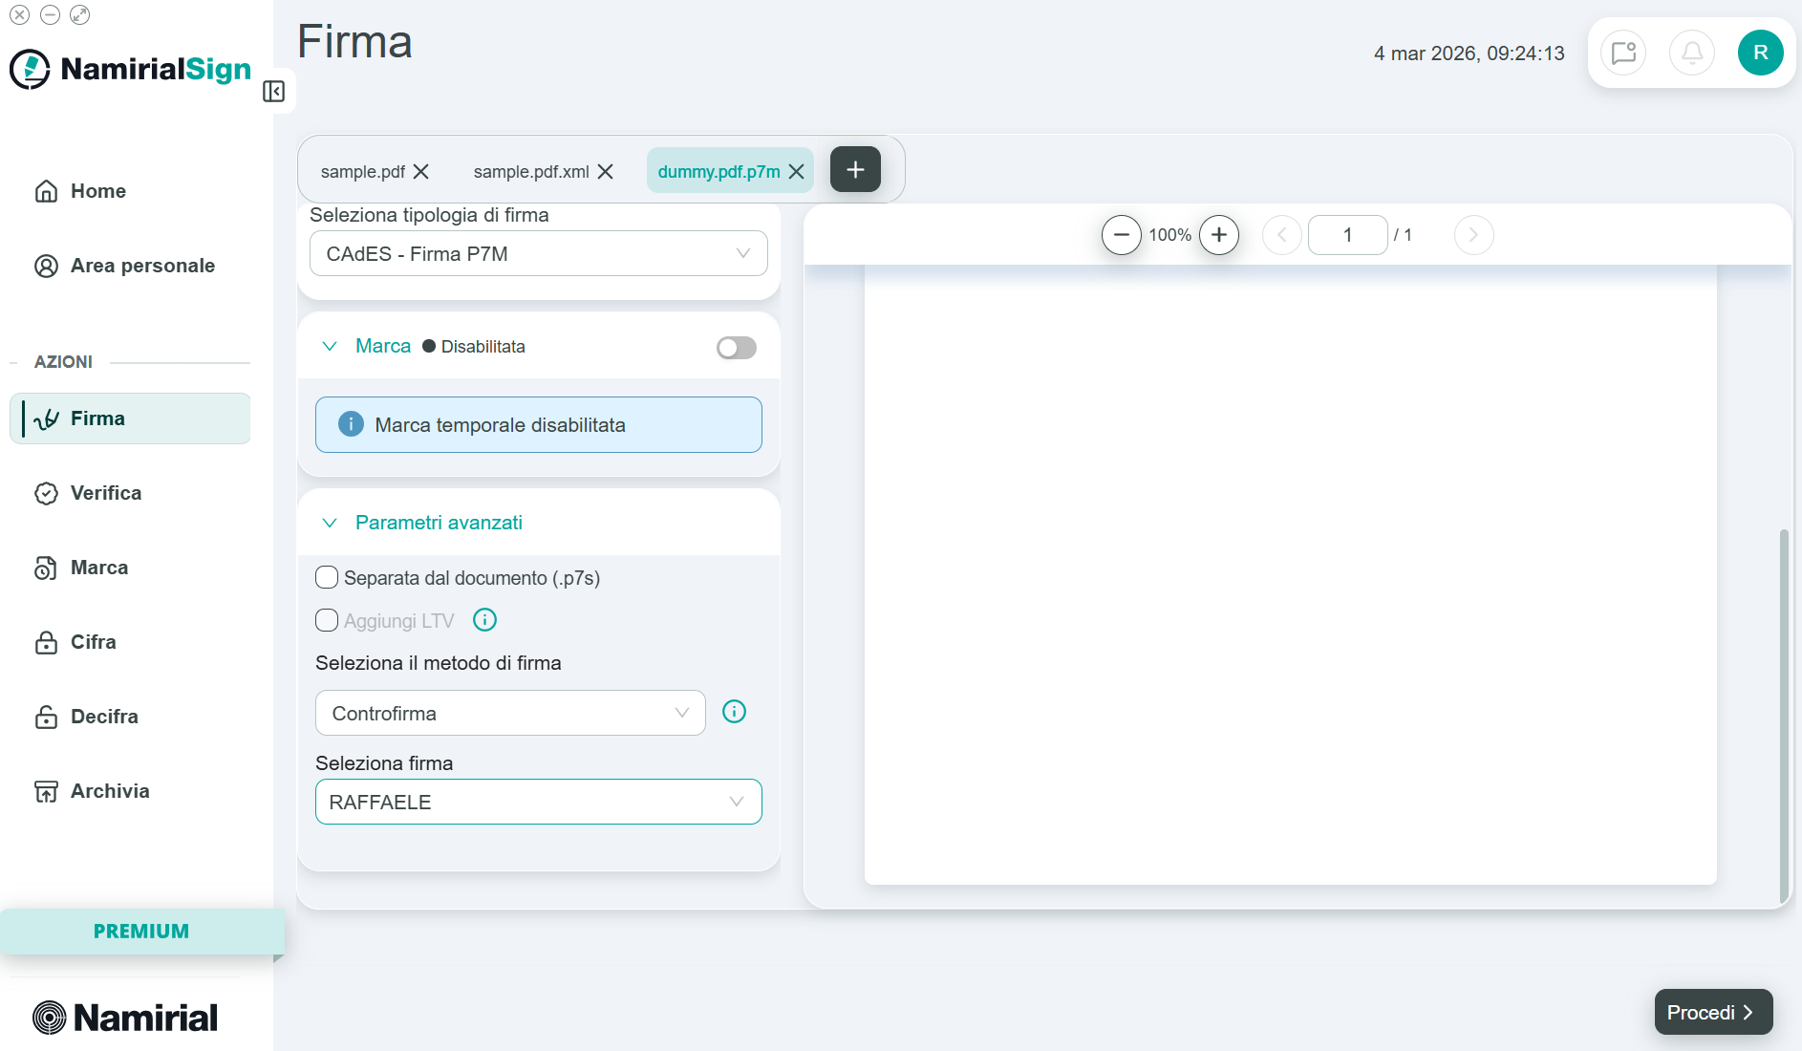Image resolution: width=1802 pixels, height=1051 pixels.
Task: Click the page number field
Action: [1347, 235]
